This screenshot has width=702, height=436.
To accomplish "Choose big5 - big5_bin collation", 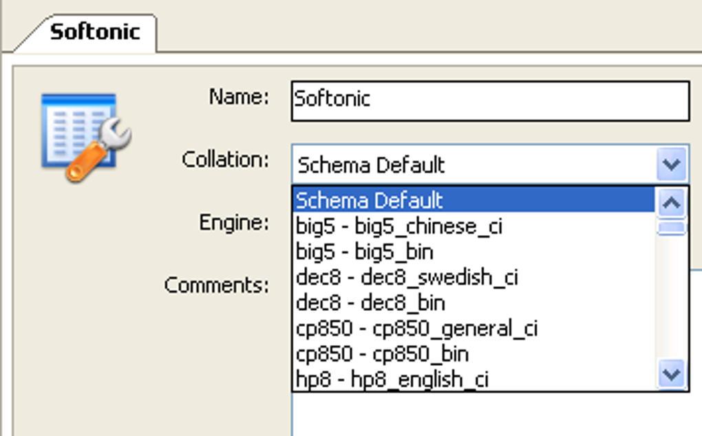I will (x=474, y=251).
